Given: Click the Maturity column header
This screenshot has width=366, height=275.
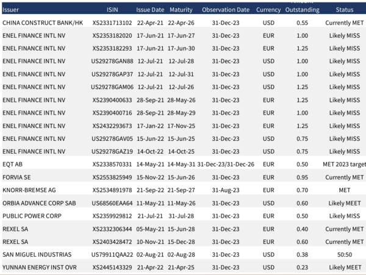Looking at the screenshot, I should (x=181, y=10).
